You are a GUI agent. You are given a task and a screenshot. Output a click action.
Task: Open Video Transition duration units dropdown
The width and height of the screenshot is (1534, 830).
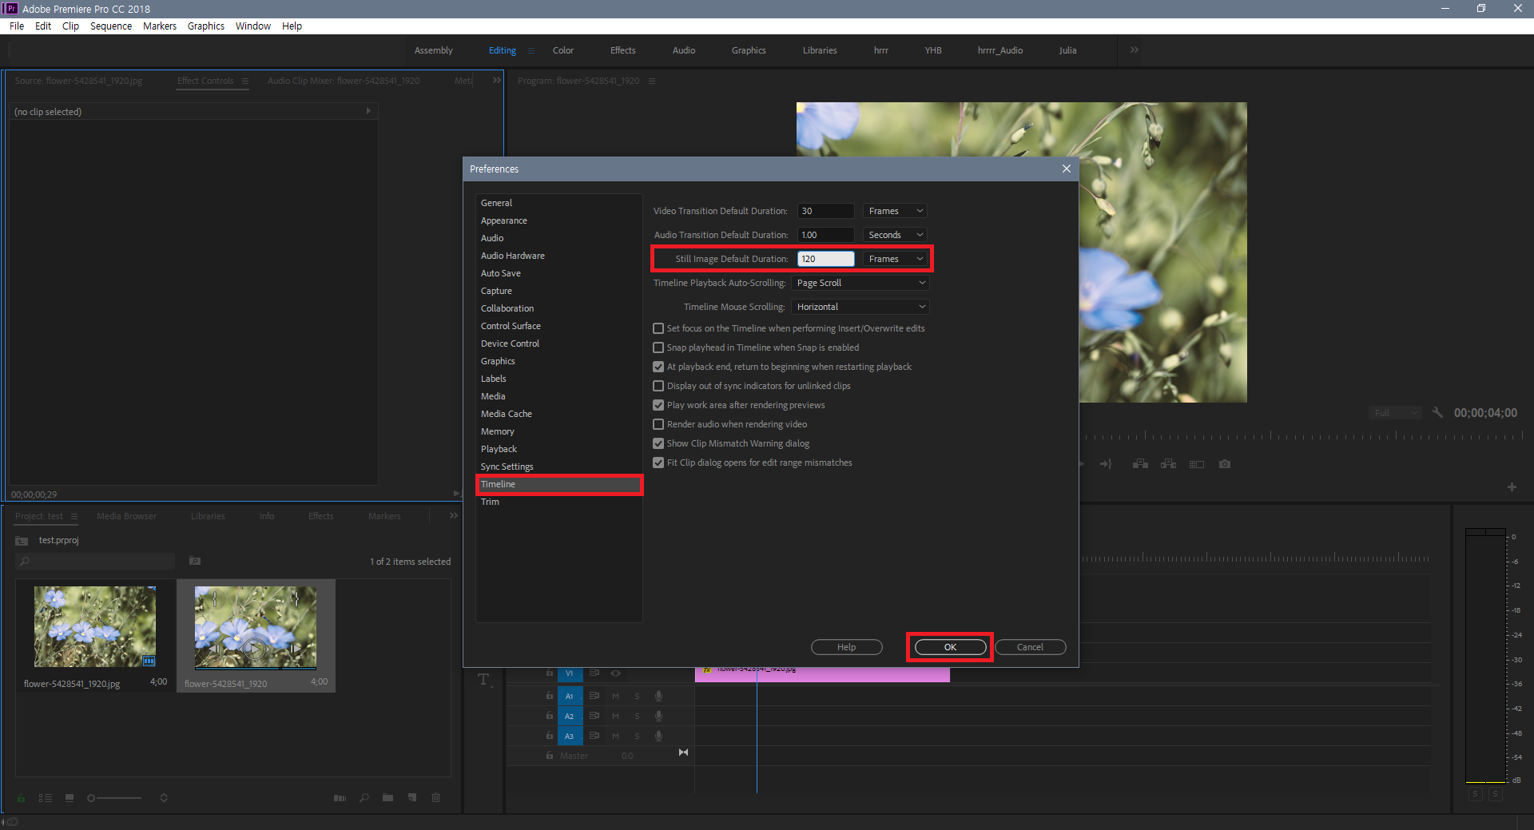896,211
